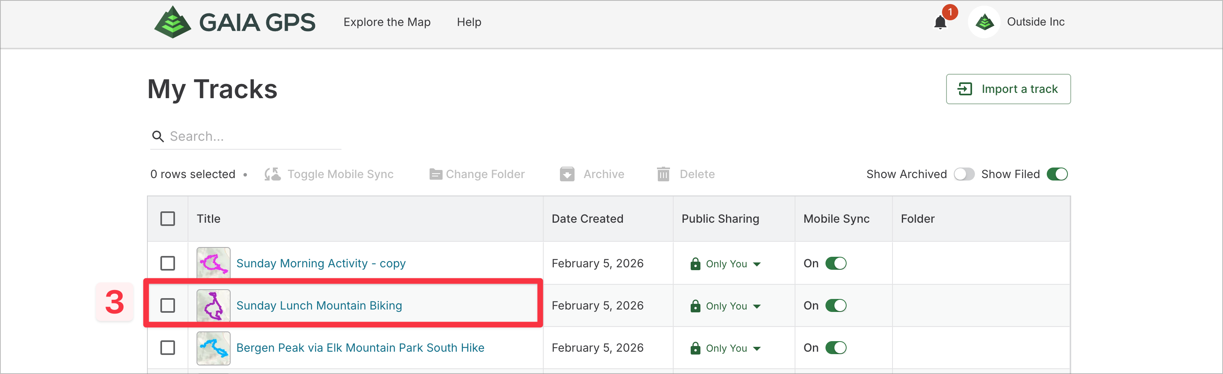
Task: Click the Outside Inc profile avatar
Action: click(x=984, y=22)
